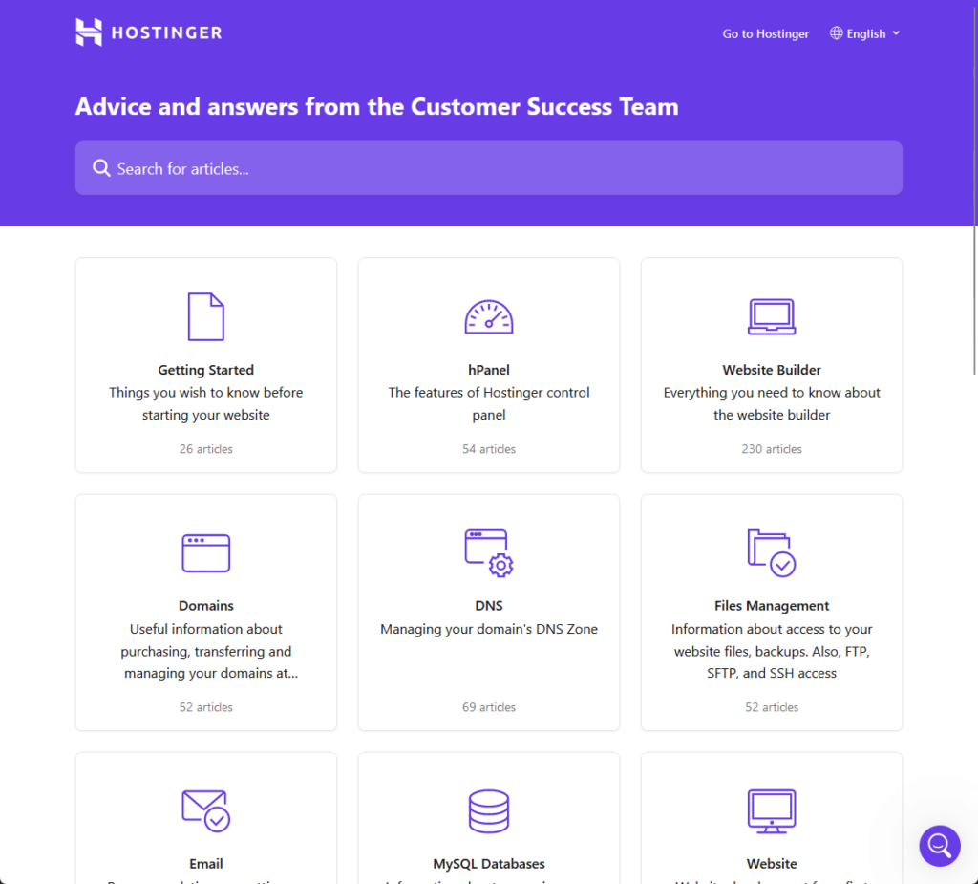The width and height of the screenshot is (978, 884).
Task: Click 'Everything you need to know' description
Action: [772, 403]
